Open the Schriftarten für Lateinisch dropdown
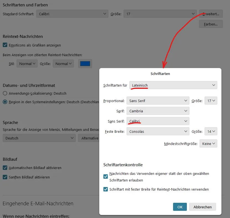230x218 pixels. [x=173, y=85]
